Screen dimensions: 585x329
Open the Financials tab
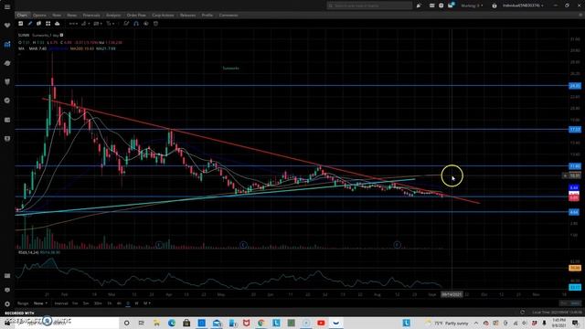(x=91, y=16)
